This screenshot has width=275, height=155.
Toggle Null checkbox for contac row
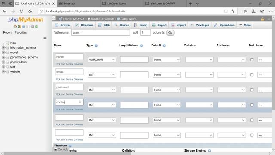pyautogui.click(x=251, y=105)
